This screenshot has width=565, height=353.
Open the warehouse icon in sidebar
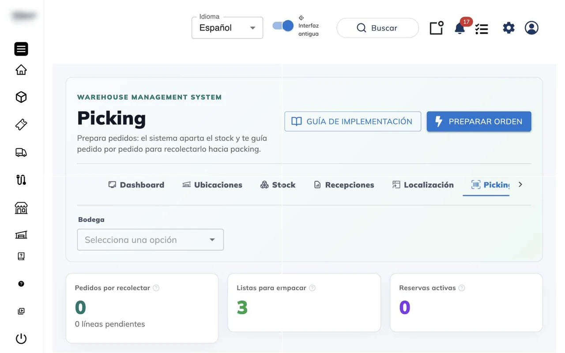pos(21,235)
